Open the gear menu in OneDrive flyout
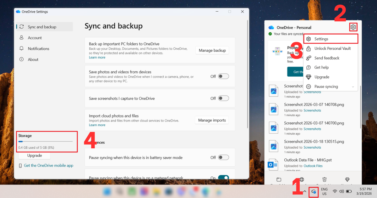Image resolution: width=377 pixels, height=198 pixels. (x=353, y=27)
